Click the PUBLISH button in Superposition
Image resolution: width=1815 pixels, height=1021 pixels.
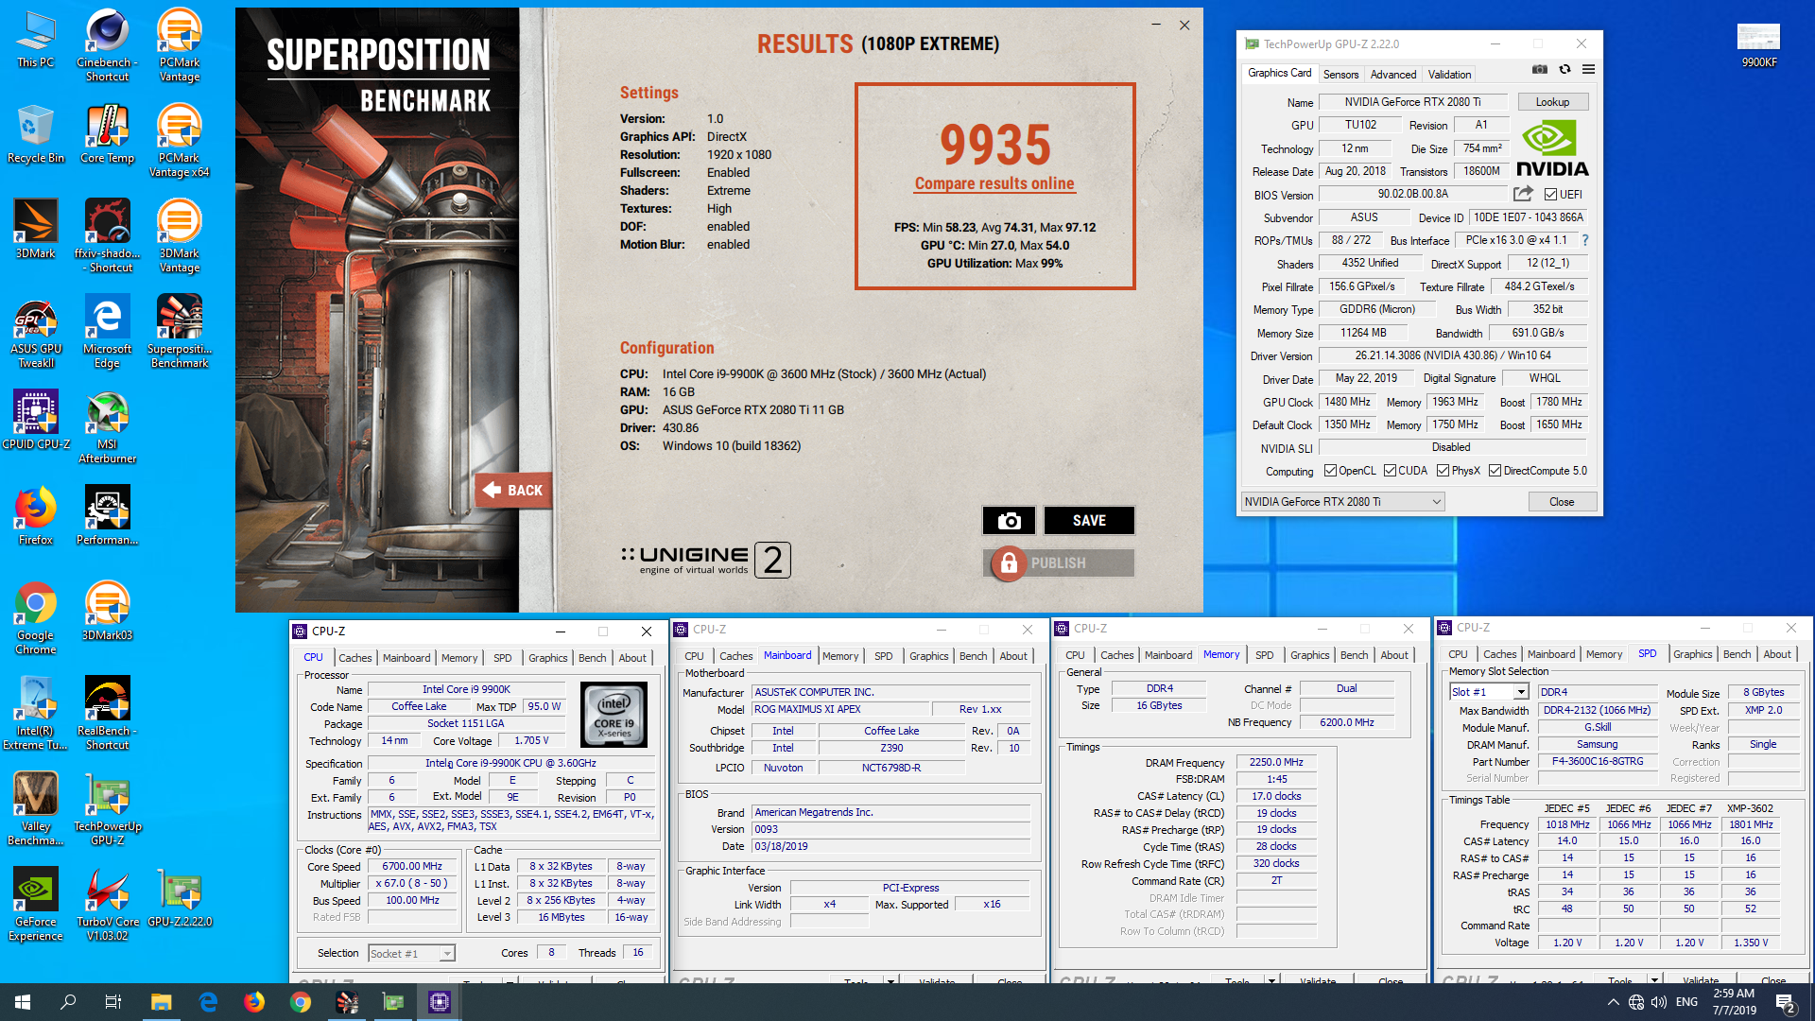click(x=1058, y=563)
